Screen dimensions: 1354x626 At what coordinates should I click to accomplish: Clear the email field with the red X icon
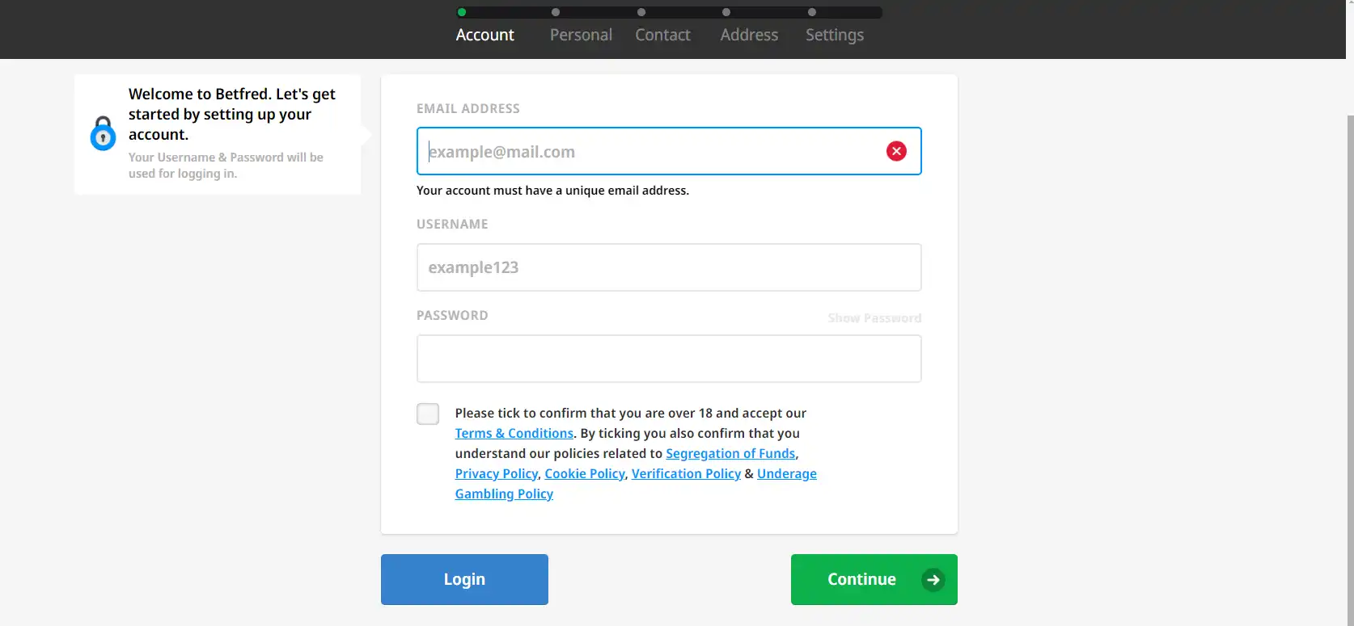pyautogui.click(x=896, y=151)
